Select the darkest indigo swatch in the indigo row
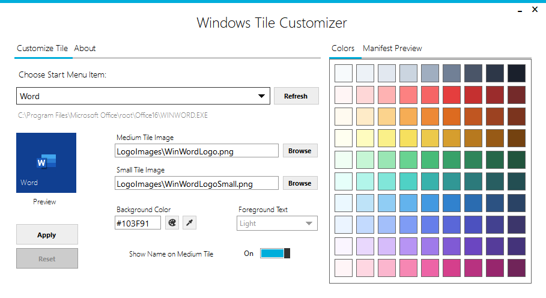 (x=517, y=224)
